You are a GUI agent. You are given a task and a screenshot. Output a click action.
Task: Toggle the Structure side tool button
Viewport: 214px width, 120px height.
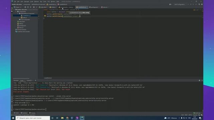(x=12, y=99)
